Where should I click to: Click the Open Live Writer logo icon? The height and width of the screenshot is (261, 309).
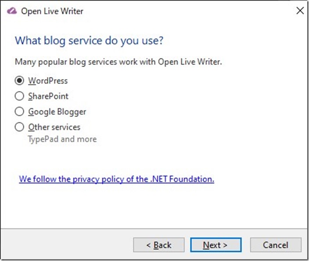12,11
